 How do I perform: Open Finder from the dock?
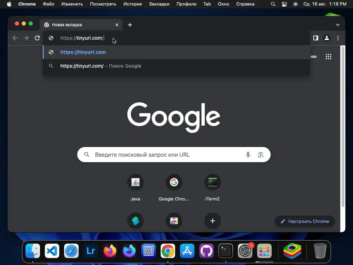coord(33,251)
